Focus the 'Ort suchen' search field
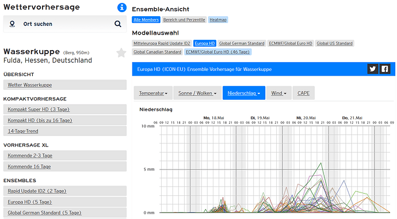 65,24
